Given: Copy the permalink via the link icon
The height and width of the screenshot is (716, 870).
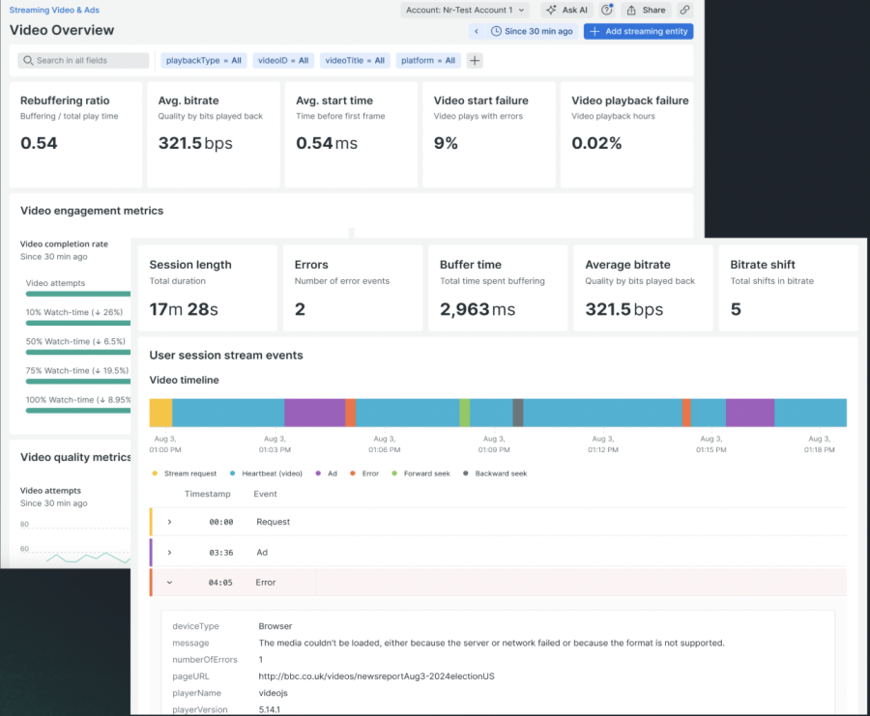Looking at the screenshot, I should pos(684,10).
